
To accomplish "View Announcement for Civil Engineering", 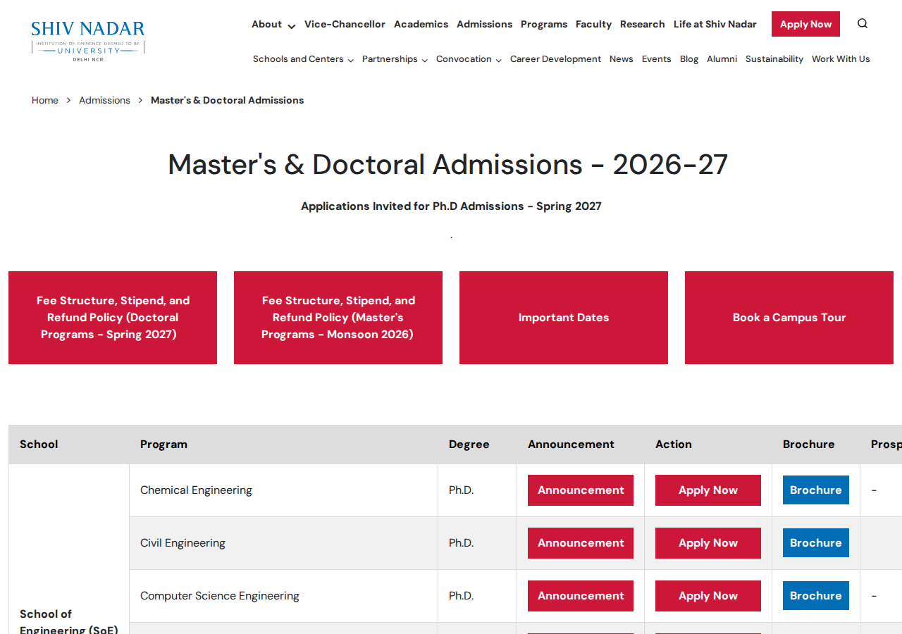I will pos(581,543).
